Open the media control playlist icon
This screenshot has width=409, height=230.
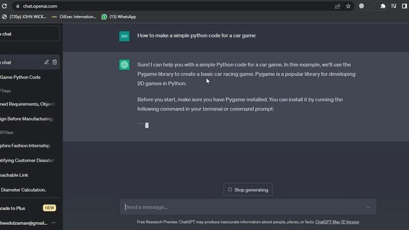[394, 6]
